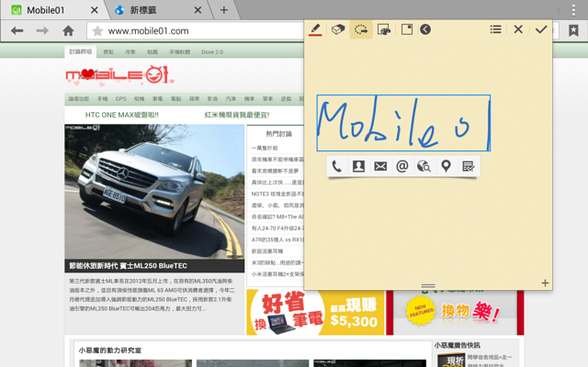588x367 pixels.
Task: Open the 筆電 forum category
Action: (x=157, y=99)
